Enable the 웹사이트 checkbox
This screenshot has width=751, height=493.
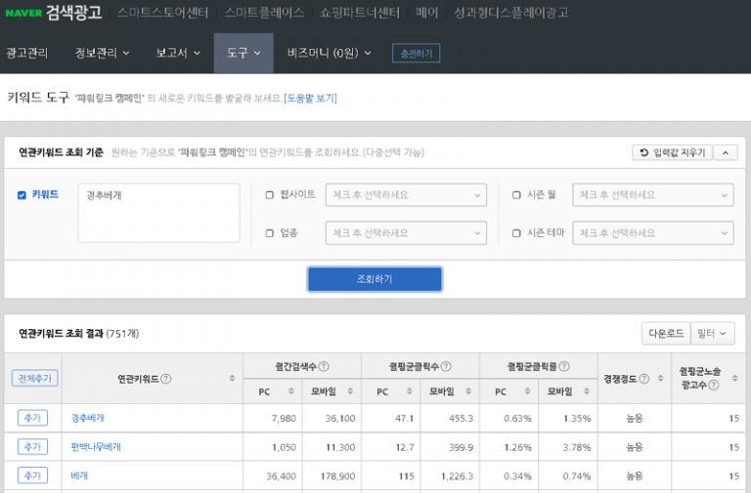[270, 195]
